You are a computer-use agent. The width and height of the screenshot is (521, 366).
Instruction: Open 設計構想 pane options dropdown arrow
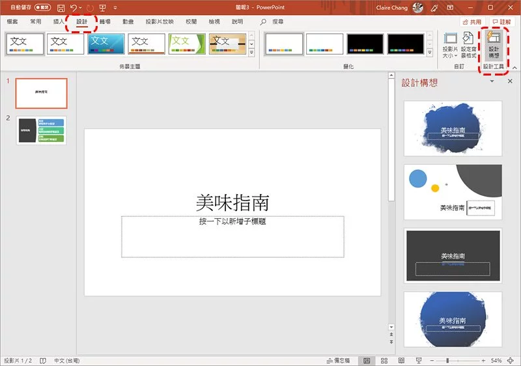[492, 81]
